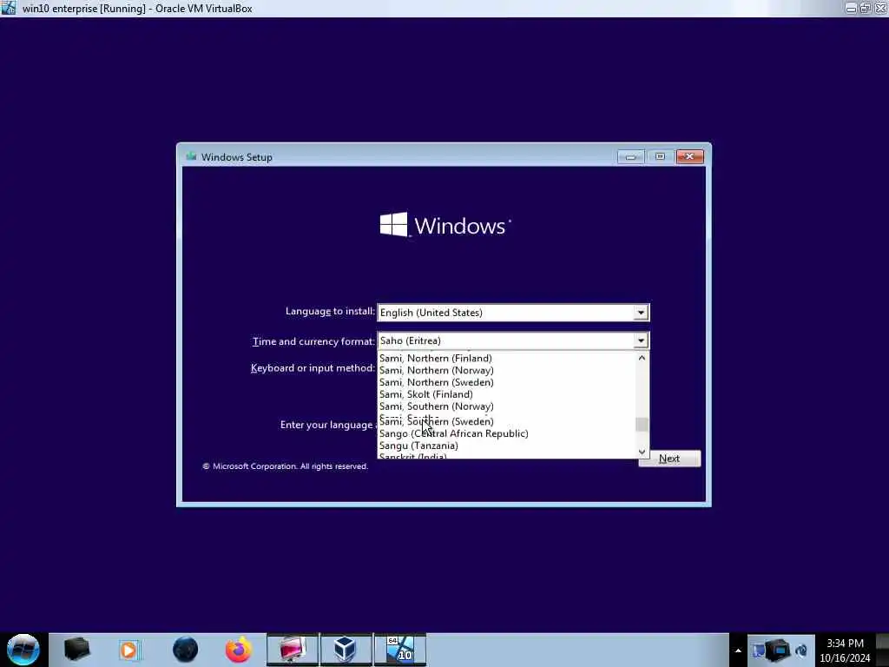Maximize the Windows Setup dialog
Image resolution: width=889 pixels, height=667 pixels.
point(660,156)
